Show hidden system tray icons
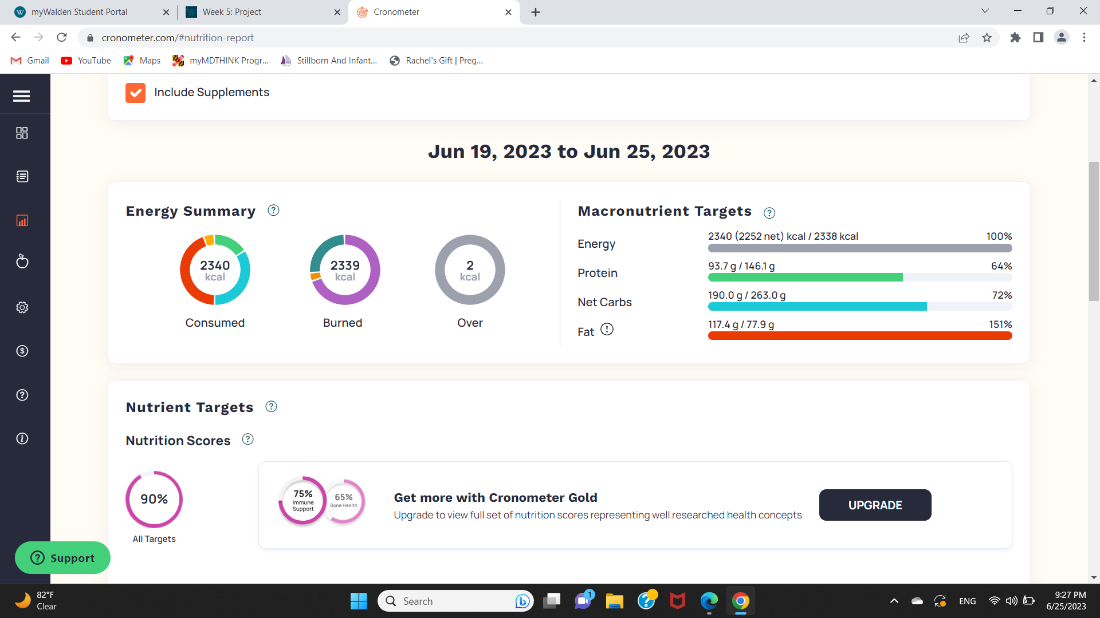Viewport: 1100px width, 618px height. point(894,601)
